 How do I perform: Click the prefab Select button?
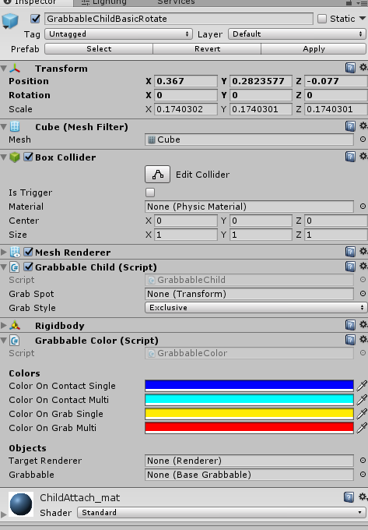99,48
